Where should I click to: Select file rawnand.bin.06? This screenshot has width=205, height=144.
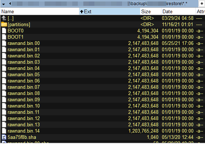[24, 81]
